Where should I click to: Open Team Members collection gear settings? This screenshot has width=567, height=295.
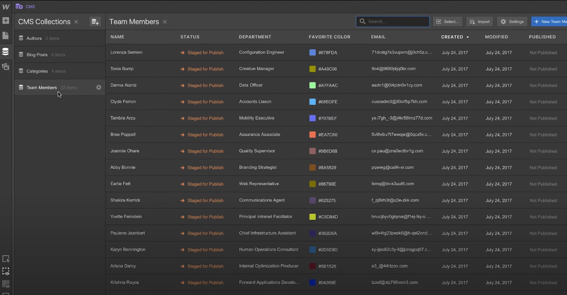click(x=99, y=88)
